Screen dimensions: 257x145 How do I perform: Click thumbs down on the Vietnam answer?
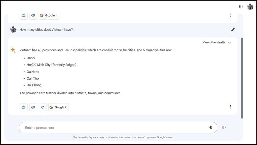(33, 107)
